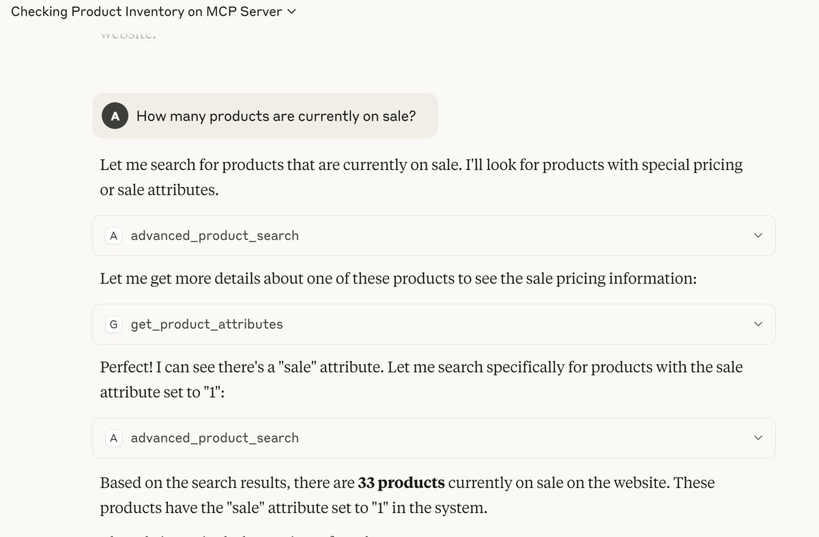The height and width of the screenshot is (537, 819).
Task: Select the 'How many products' user message
Action: coord(276,116)
